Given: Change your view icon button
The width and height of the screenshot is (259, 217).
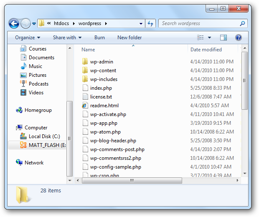Looking at the screenshot, I should click(201, 38).
